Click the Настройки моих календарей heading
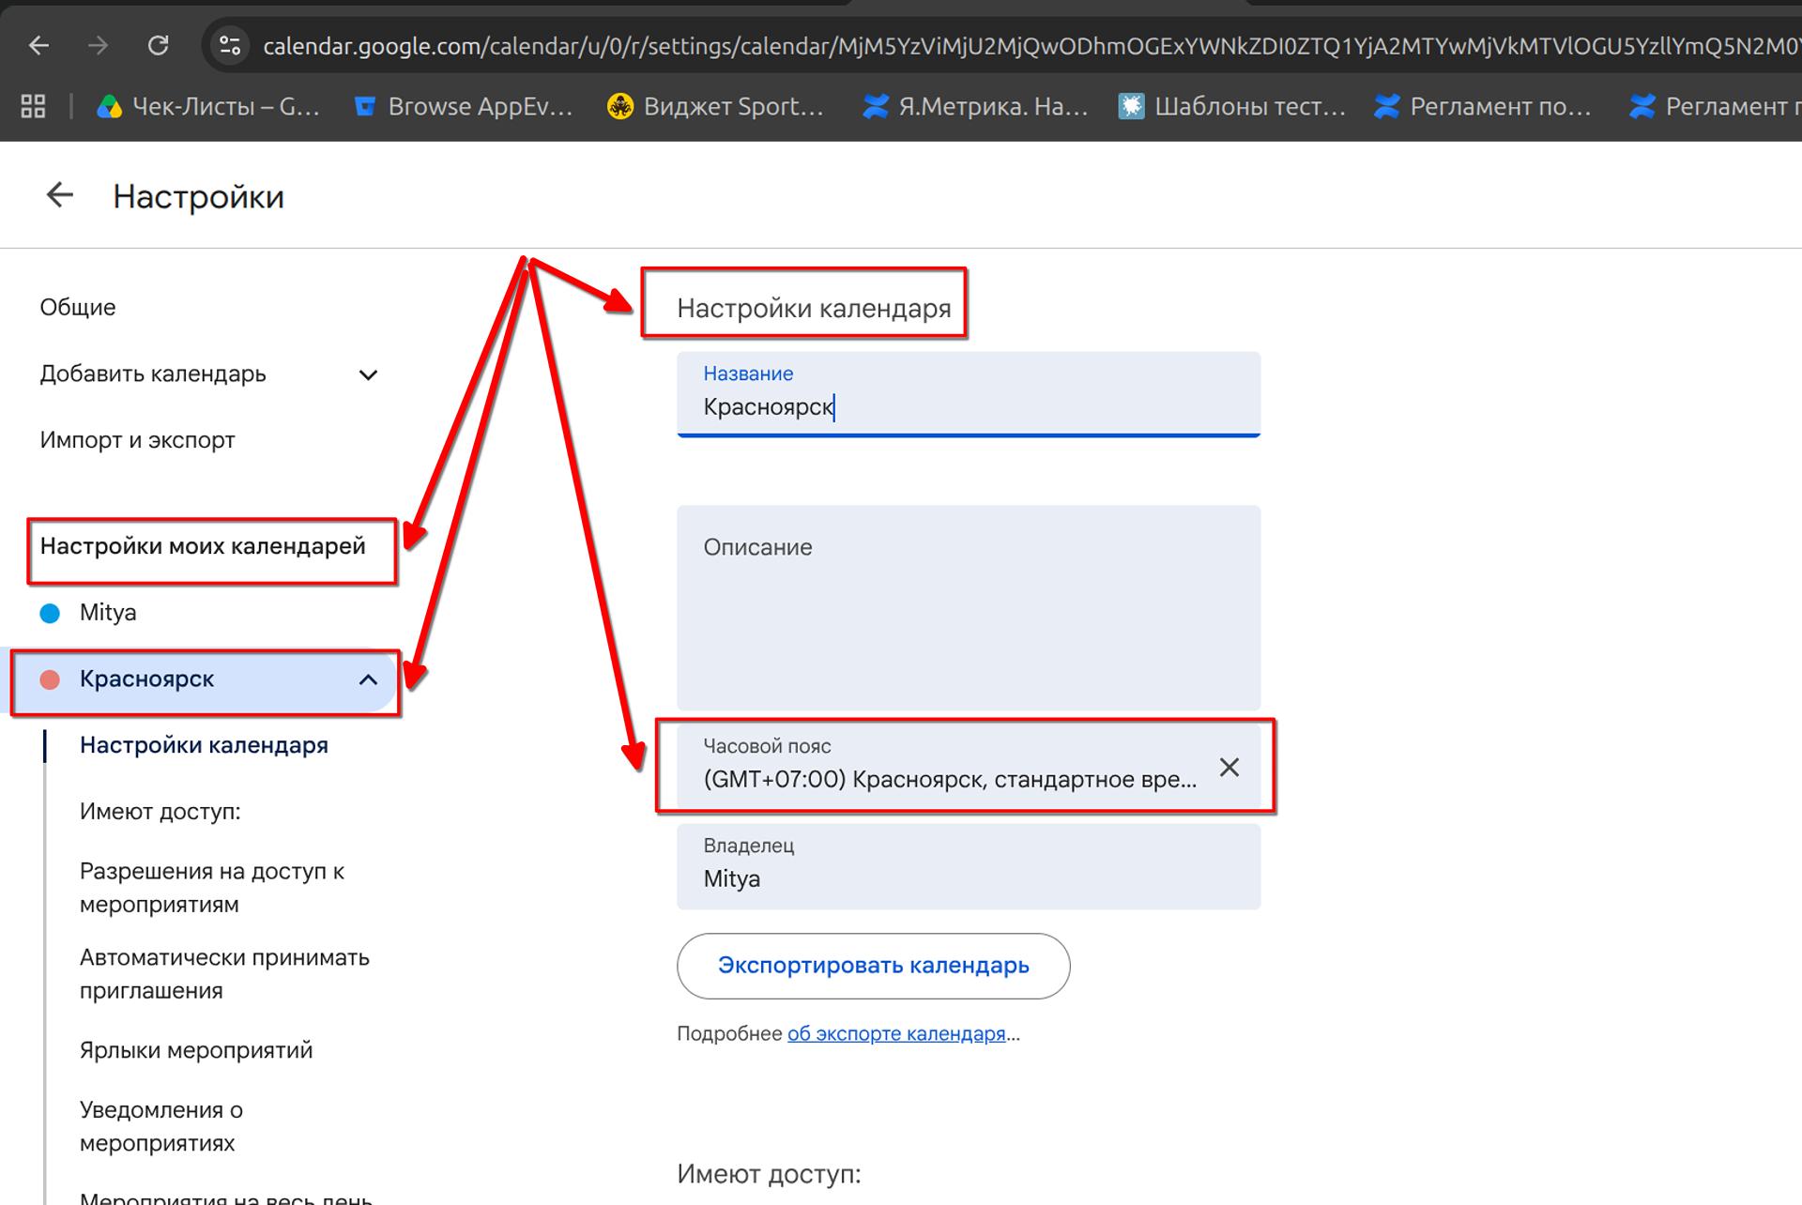1802x1205 pixels. [x=203, y=546]
